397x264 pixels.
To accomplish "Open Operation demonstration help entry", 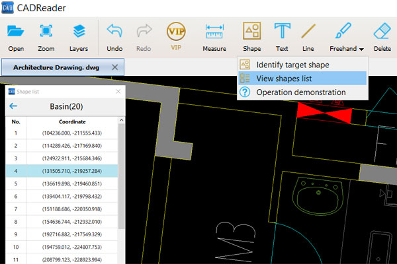I will coord(302,92).
